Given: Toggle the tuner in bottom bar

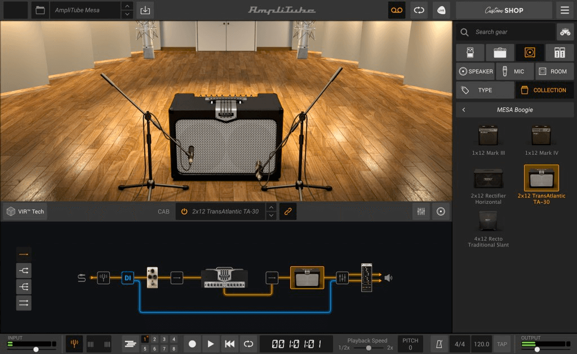Looking at the screenshot, I should [x=74, y=344].
